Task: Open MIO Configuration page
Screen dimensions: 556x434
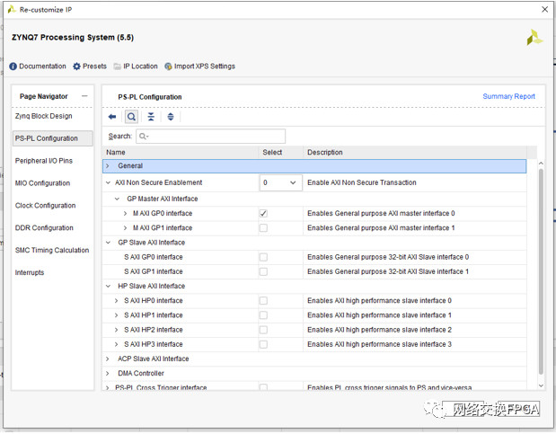Action: coord(42,183)
